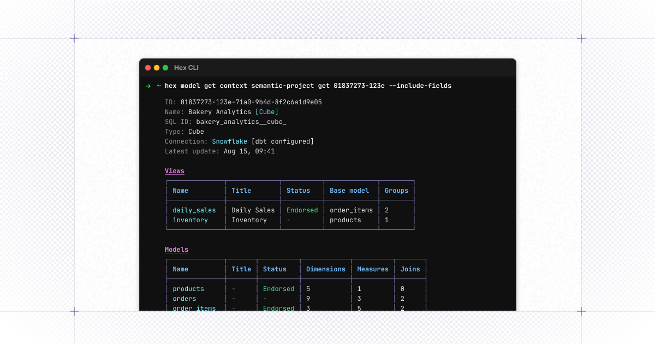The width and height of the screenshot is (655, 344).
Task: Click the Hex CLI window title
Action: coord(186,68)
